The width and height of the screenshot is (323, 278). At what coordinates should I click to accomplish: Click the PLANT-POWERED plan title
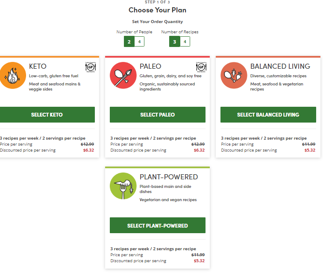(169, 177)
